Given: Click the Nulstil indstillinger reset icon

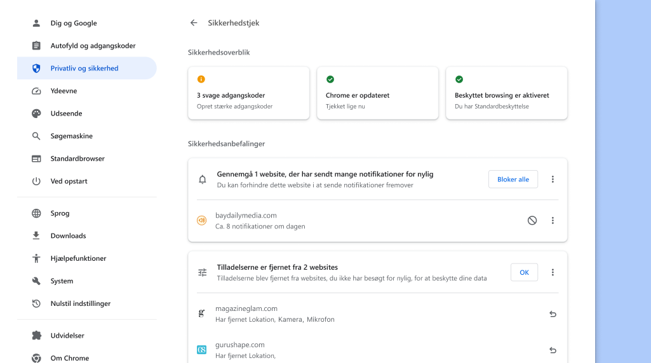Looking at the screenshot, I should click(x=37, y=304).
